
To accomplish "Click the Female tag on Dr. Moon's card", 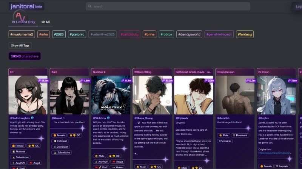I will click(x=266, y=166).
